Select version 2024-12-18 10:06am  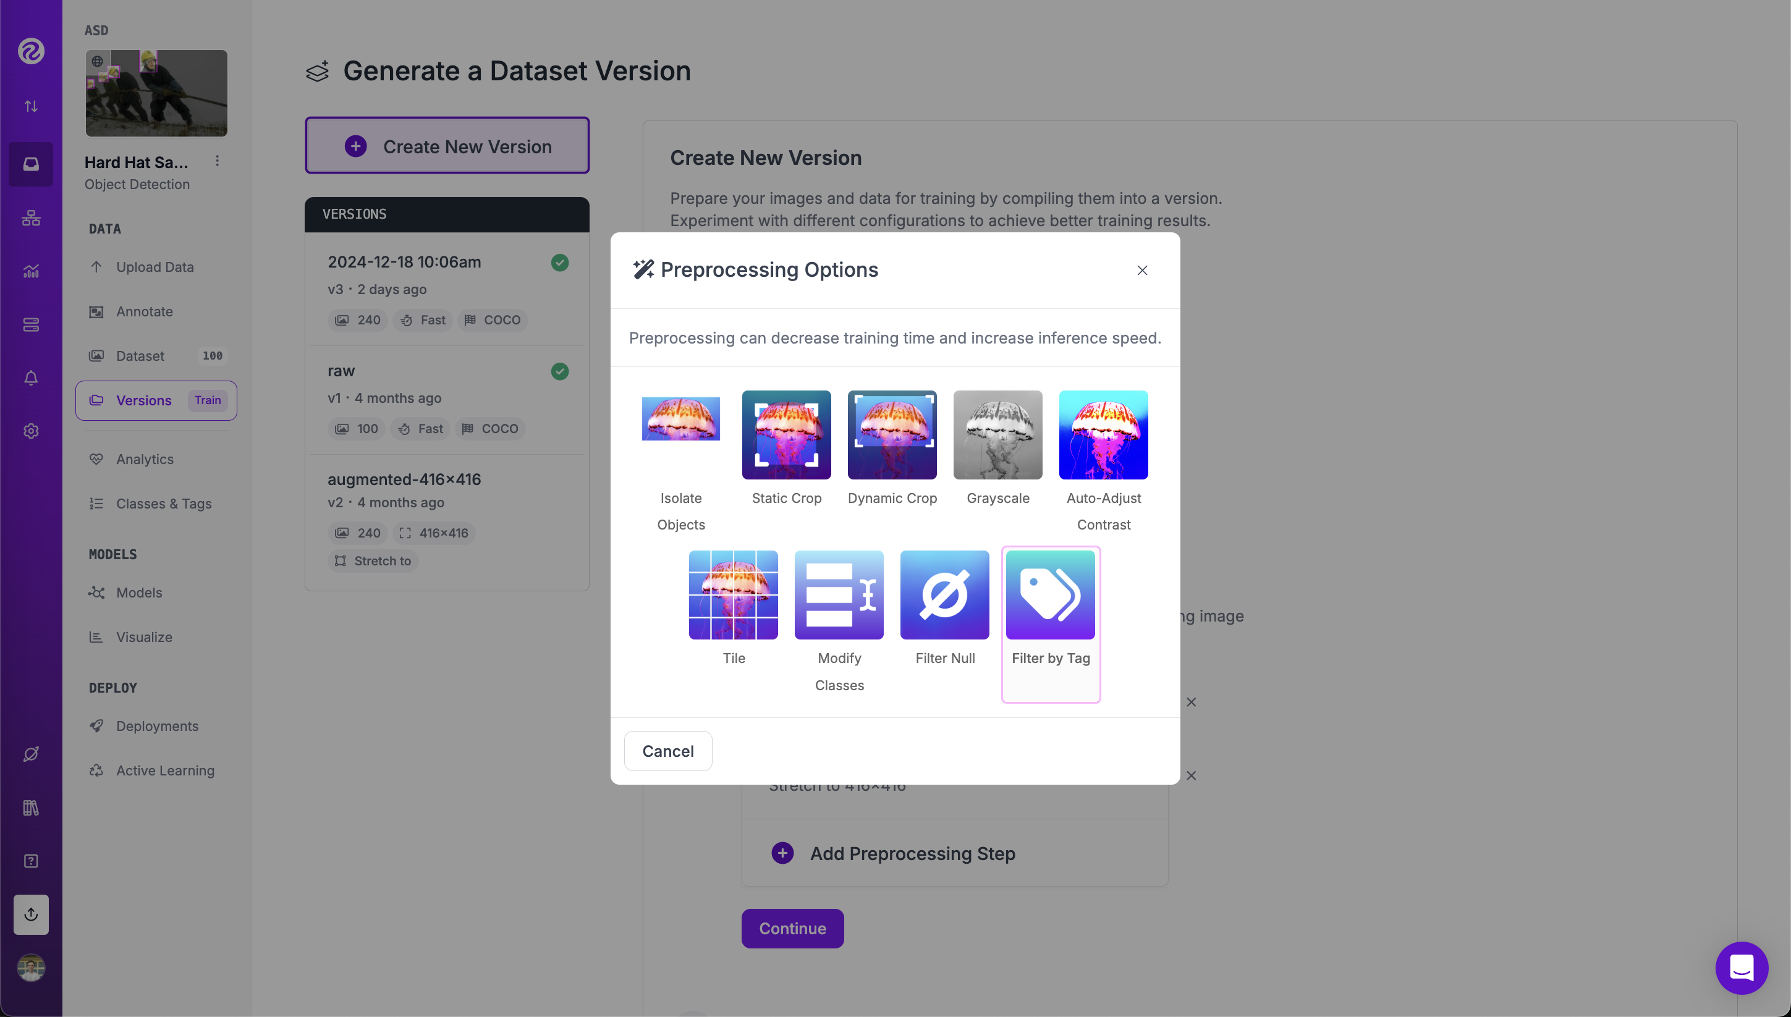[x=404, y=262]
